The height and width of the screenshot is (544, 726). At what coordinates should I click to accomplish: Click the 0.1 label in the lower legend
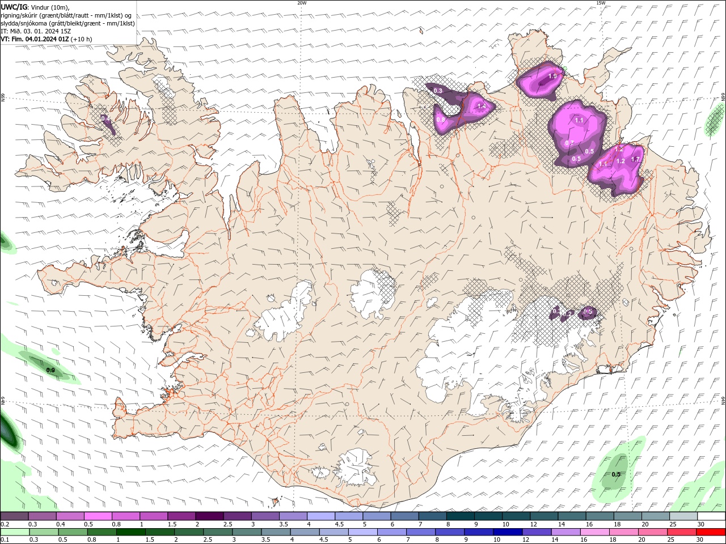coord(5,539)
